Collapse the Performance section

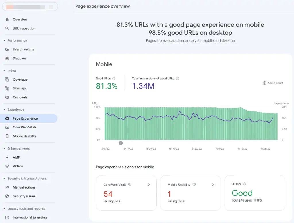coord(4,40)
